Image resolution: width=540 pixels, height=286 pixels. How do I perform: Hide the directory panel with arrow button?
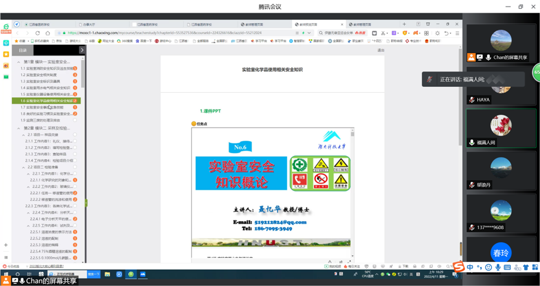(82, 50)
